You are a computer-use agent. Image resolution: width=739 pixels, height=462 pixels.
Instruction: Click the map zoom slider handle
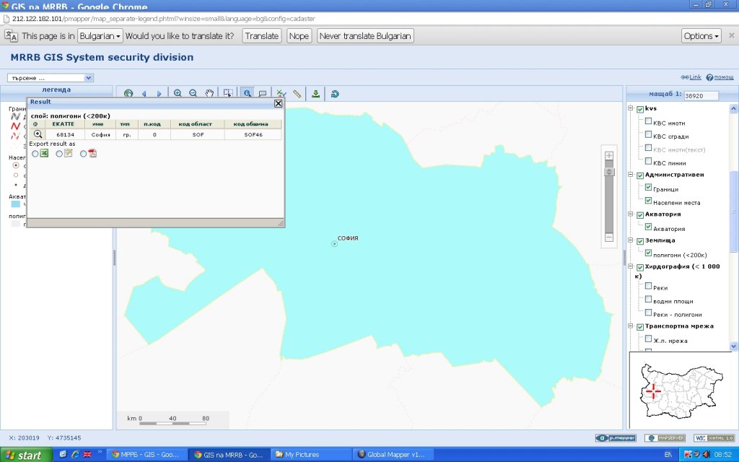(x=608, y=172)
